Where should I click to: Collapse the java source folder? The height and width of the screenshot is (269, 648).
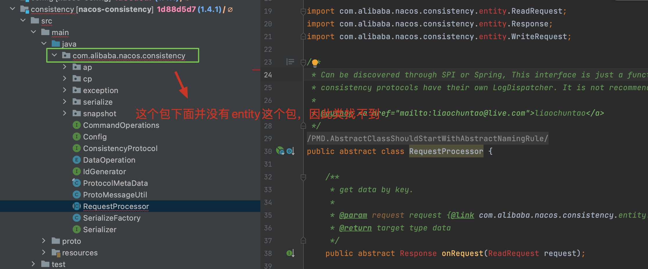44,43
